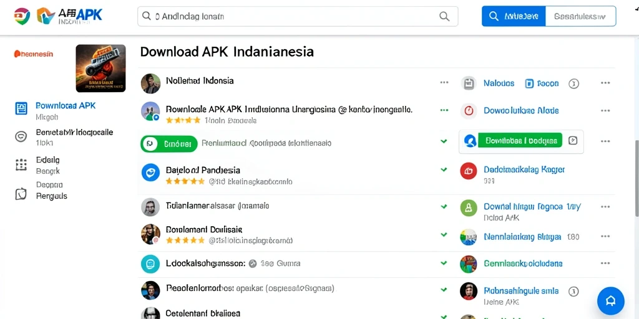This screenshot has width=639, height=319.
Task: Click the colorful site logo in top-left corner
Action: [22, 16]
